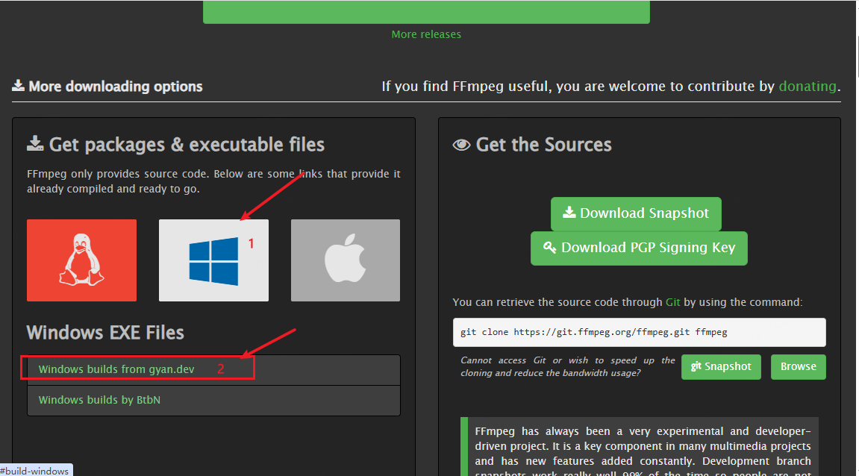Click the Get packages & executable files heading
The image size is (859, 476).
pyautogui.click(x=175, y=145)
